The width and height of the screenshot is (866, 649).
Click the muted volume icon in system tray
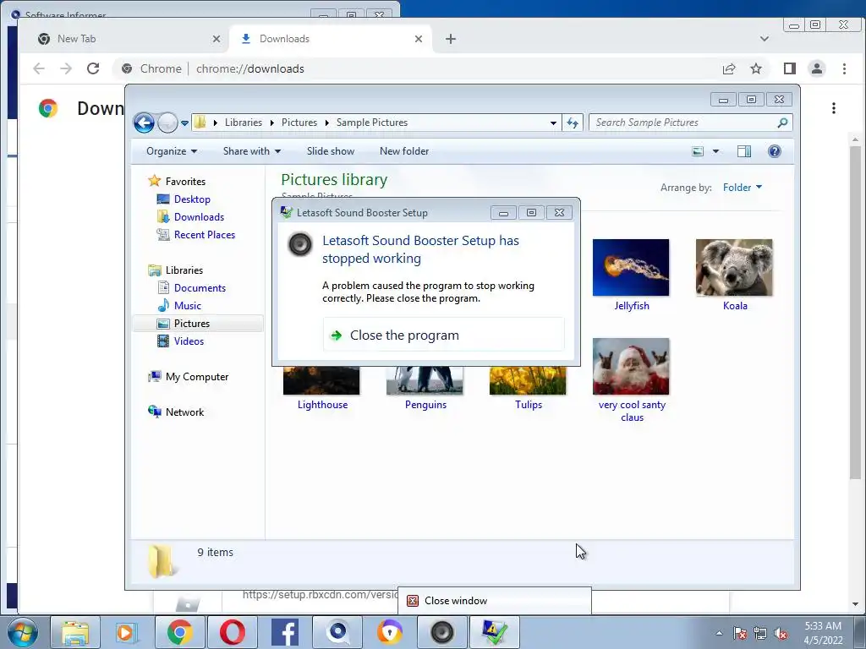pos(781,634)
